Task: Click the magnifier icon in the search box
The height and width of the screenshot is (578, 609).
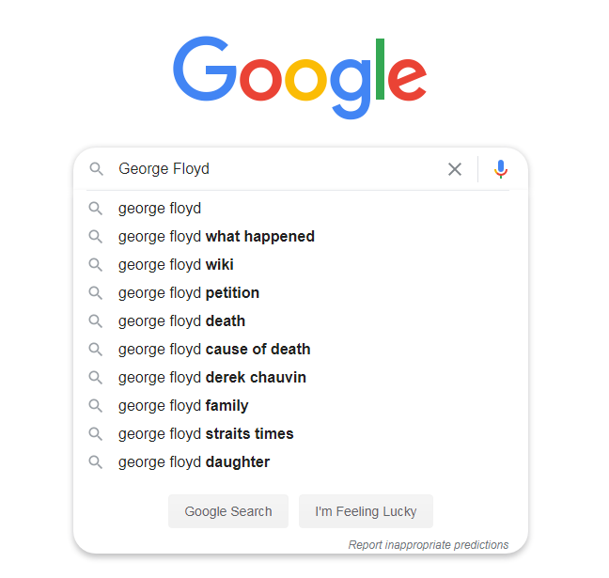Action: (96, 169)
